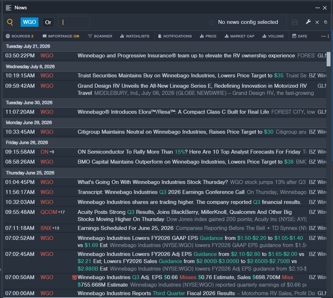Open the Date filter

pyautogui.click(x=300, y=36)
